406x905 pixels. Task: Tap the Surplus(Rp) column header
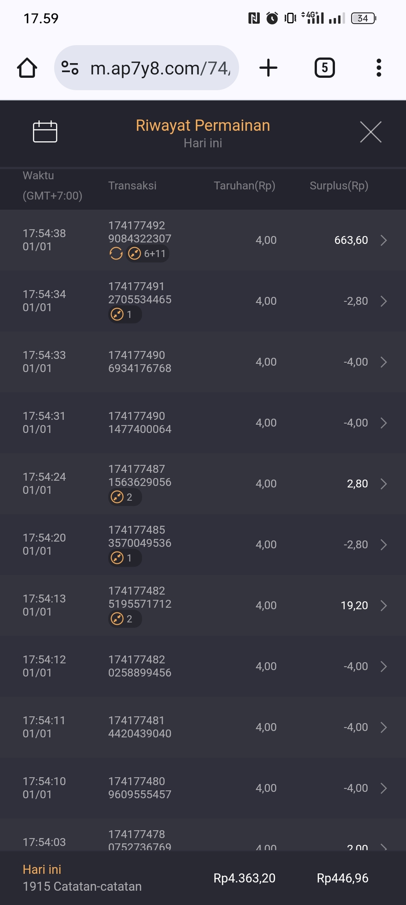coord(339,186)
